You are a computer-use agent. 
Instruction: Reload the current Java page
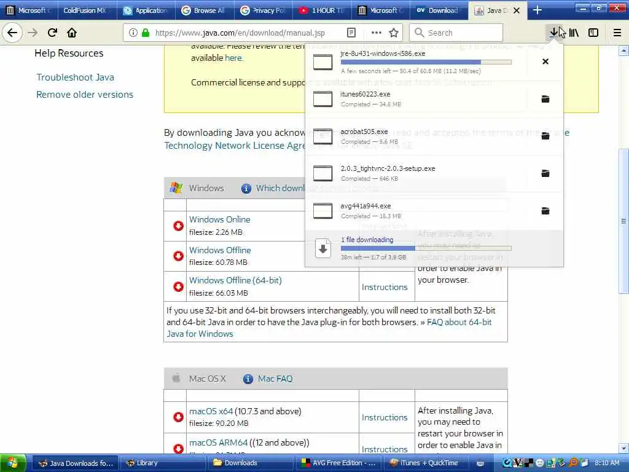pyautogui.click(x=52, y=33)
